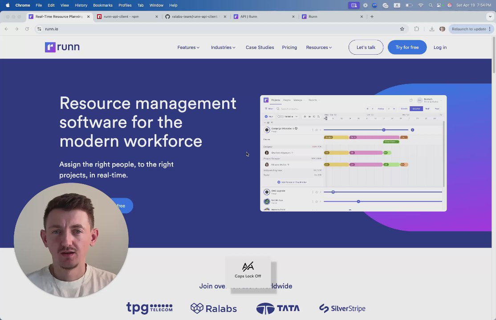The width and height of the screenshot is (496, 320).
Task: Click the product screenshot preview image
Action: 354,153
